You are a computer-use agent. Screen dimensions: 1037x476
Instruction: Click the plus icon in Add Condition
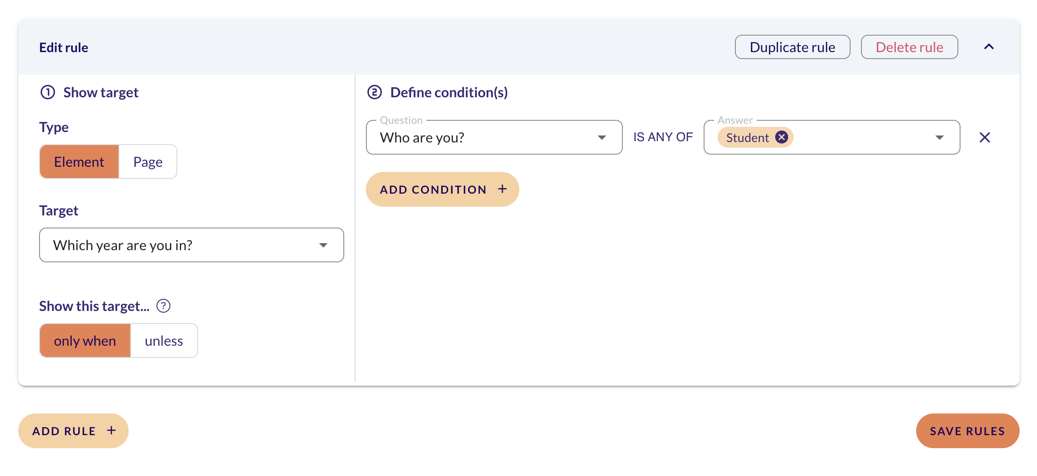502,189
